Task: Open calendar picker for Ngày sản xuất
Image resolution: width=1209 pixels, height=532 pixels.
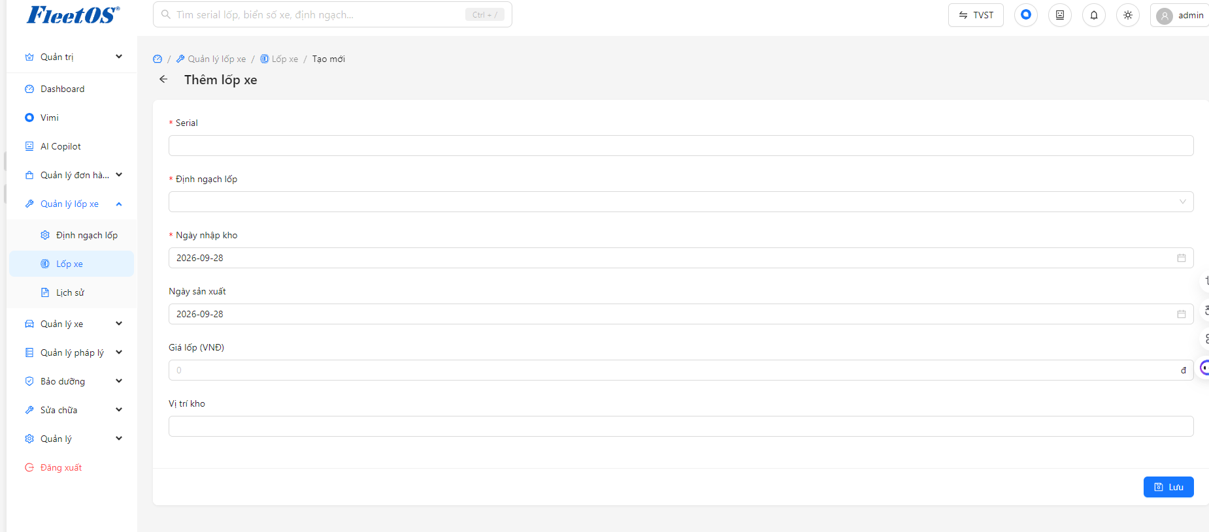Action: tap(1182, 314)
